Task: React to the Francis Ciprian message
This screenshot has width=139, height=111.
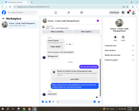Action: pos(67,44)
